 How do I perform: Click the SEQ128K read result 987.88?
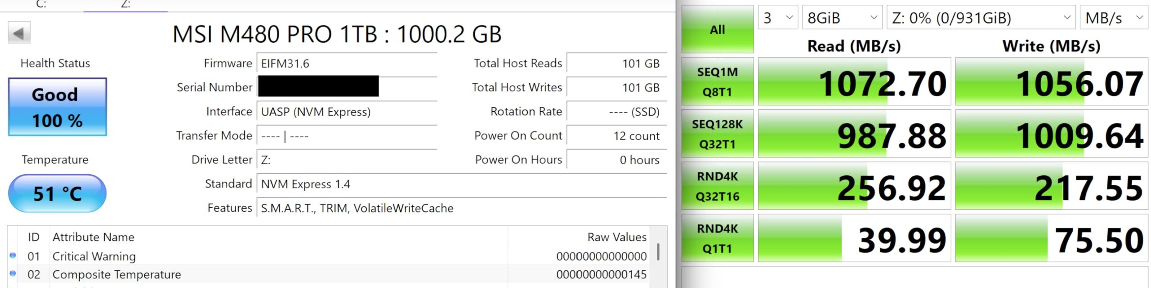click(854, 134)
